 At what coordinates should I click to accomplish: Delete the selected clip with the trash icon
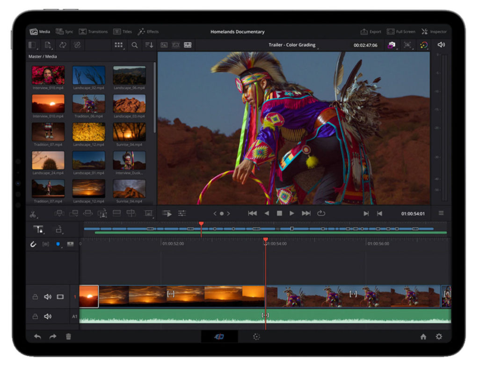click(68, 336)
